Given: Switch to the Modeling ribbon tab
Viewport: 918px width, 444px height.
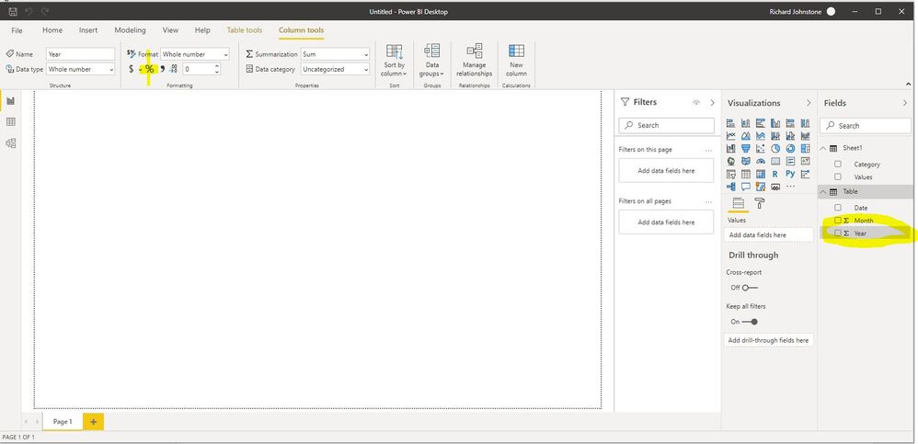Looking at the screenshot, I should pos(130,29).
